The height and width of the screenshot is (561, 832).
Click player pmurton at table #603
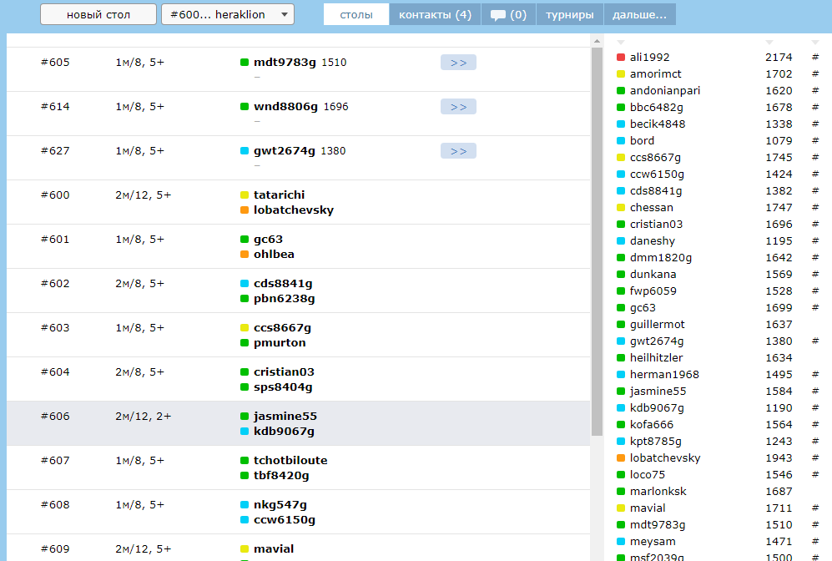pos(280,343)
